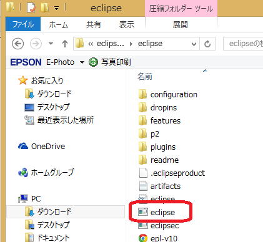The width and height of the screenshot is (263, 242).
Task: Click the p2 folder icon
Action: pos(143,133)
